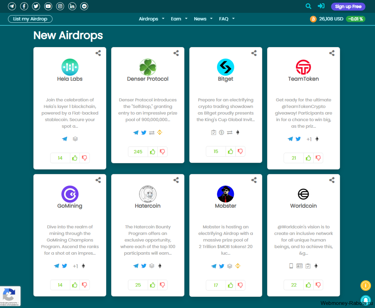Open the Twitter social icon in header
Screen dimensions: 375x308
point(36,6)
